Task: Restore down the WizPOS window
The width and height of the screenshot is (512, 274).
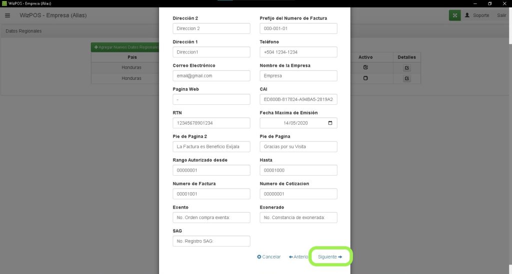Action: pos(489,3)
